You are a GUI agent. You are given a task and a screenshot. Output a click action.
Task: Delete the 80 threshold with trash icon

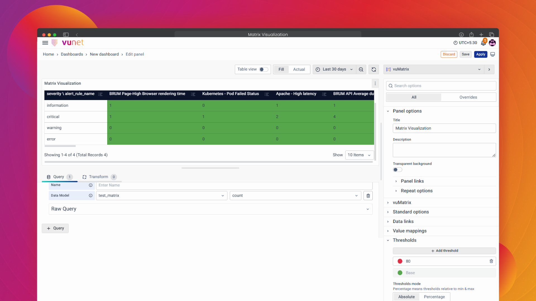coord(491,261)
